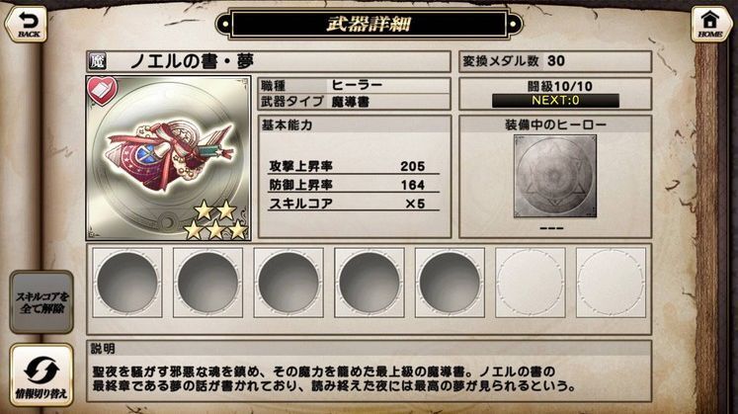738x414 pixels.
Task: Click the locked sixth core slot
Action: [530, 283]
